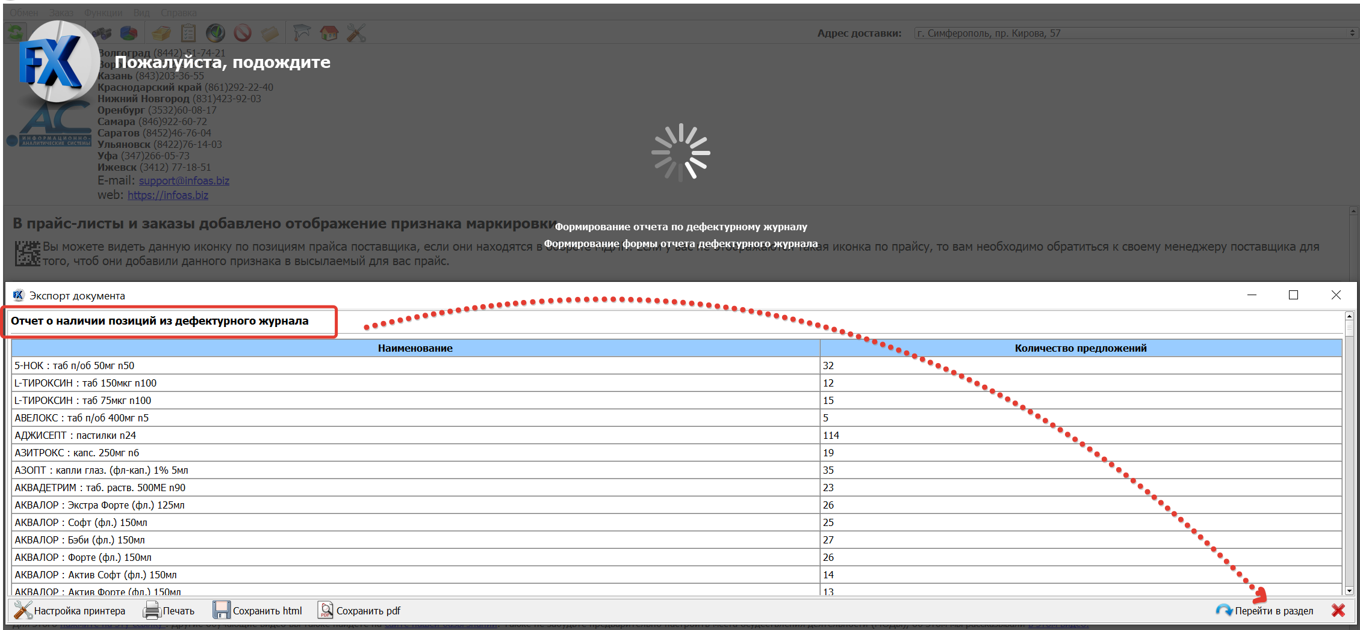Click the down arrow of report scrollbar

(1349, 591)
